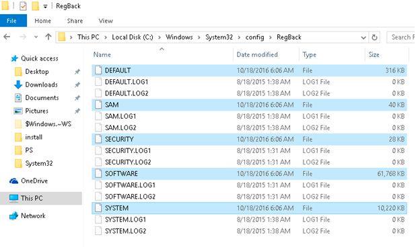Go forward with the Forward arrow

coord(23,37)
